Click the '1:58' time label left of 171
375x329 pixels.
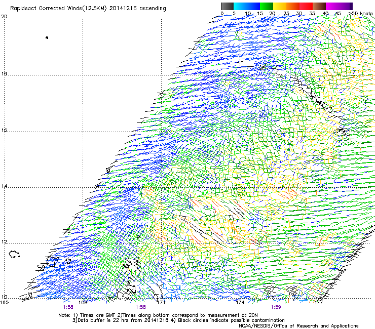pyautogui.click(x=140, y=307)
